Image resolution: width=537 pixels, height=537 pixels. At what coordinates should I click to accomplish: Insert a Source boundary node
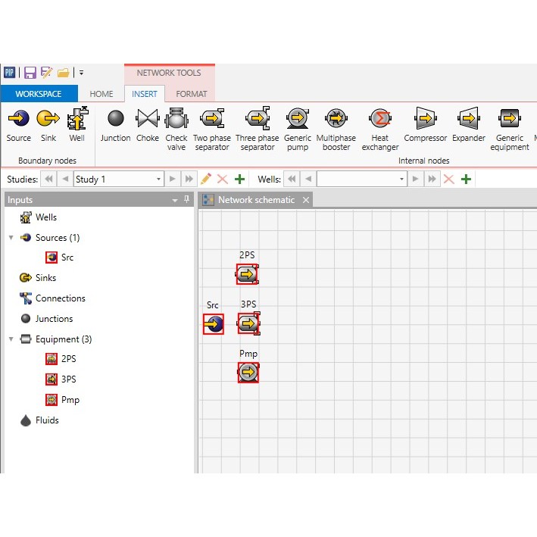(x=18, y=124)
